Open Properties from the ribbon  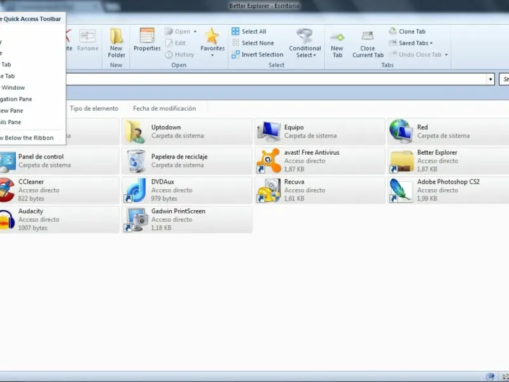(x=147, y=39)
